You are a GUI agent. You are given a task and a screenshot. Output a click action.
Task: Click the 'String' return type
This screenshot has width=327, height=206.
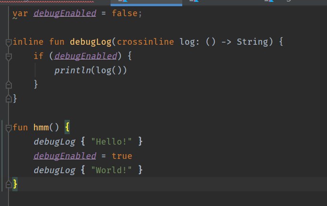252,42
